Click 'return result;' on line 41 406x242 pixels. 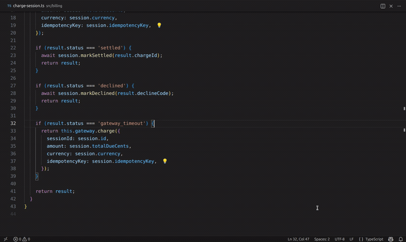(x=55, y=191)
